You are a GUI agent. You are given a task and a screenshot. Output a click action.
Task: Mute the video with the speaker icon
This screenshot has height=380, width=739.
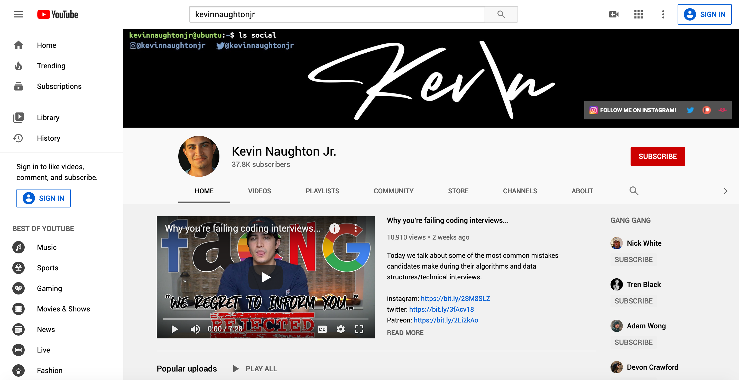click(195, 329)
